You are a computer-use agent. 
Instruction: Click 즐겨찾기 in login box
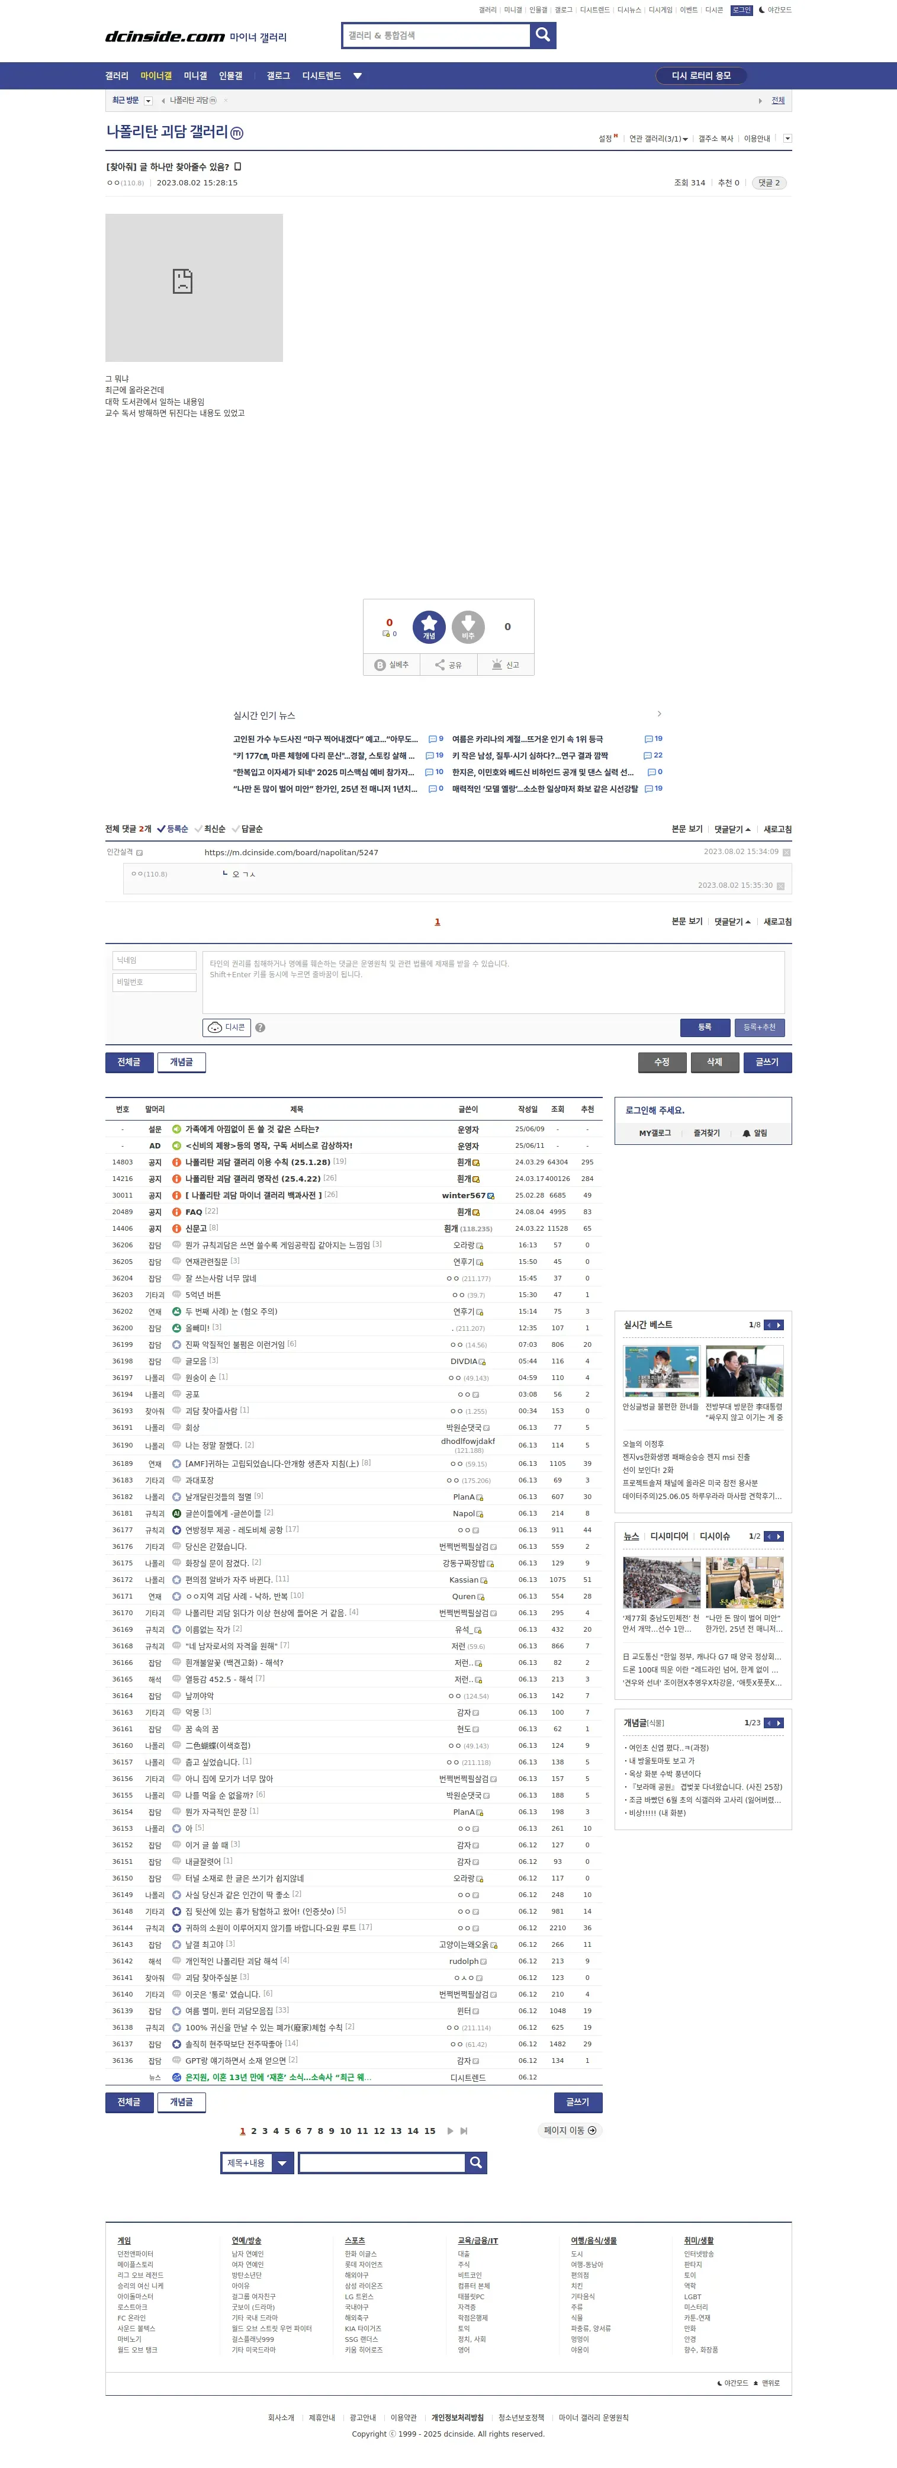tap(706, 1134)
